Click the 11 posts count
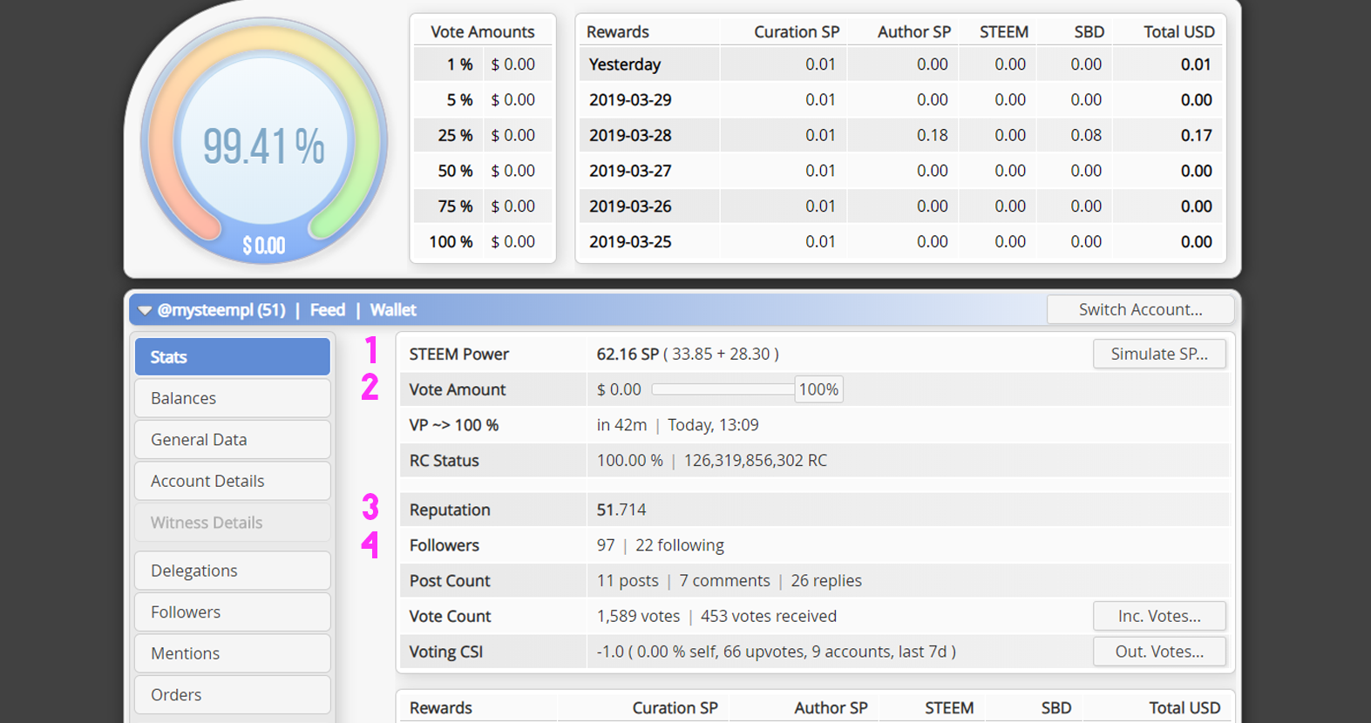1371x723 pixels. 628,581
